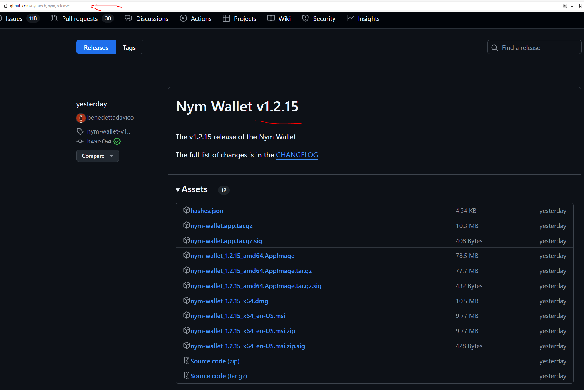Click the lock icon in the address bar
This screenshot has width=584, height=390.
pyautogui.click(x=5, y=6)
